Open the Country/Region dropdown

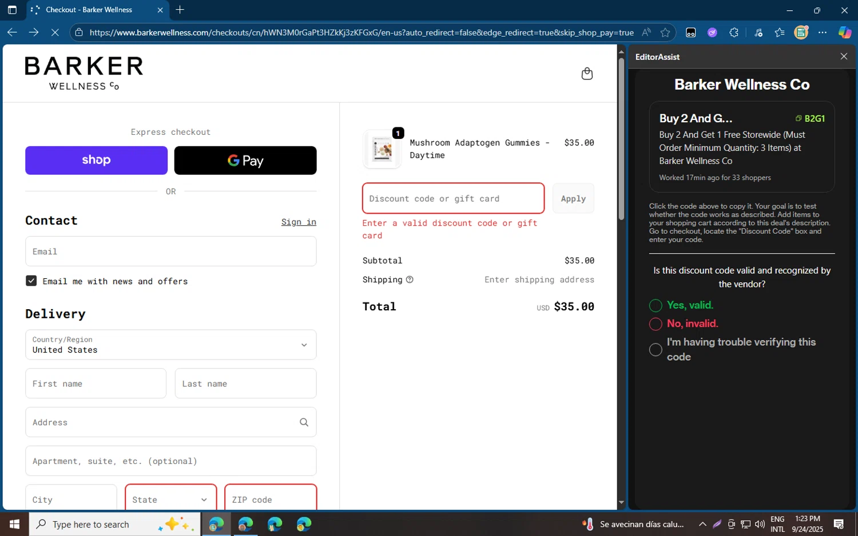[x=170, y=345]
